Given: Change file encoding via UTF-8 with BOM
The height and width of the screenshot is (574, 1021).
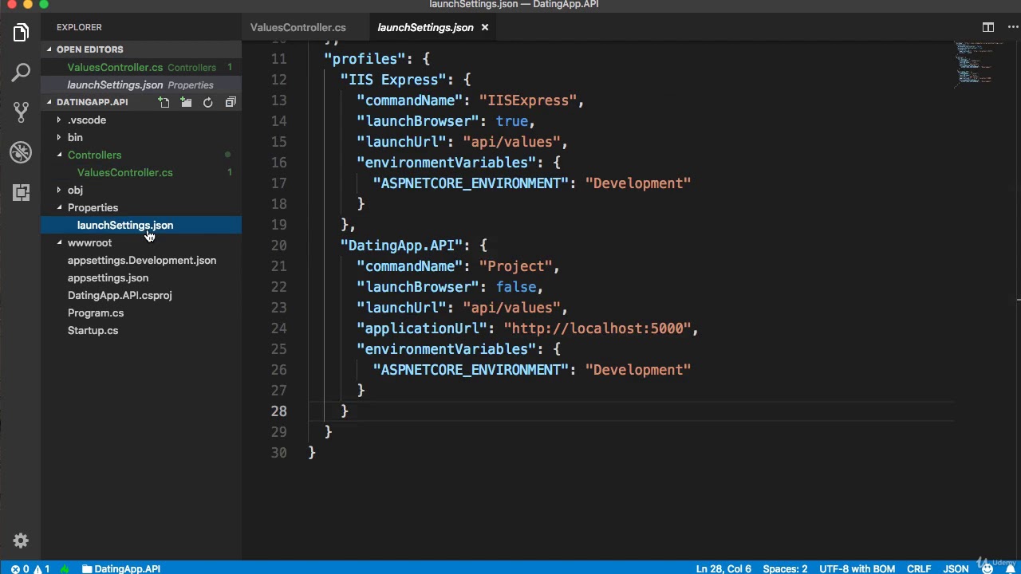Looking at the screenshot, I should click(x=857, y=568).
